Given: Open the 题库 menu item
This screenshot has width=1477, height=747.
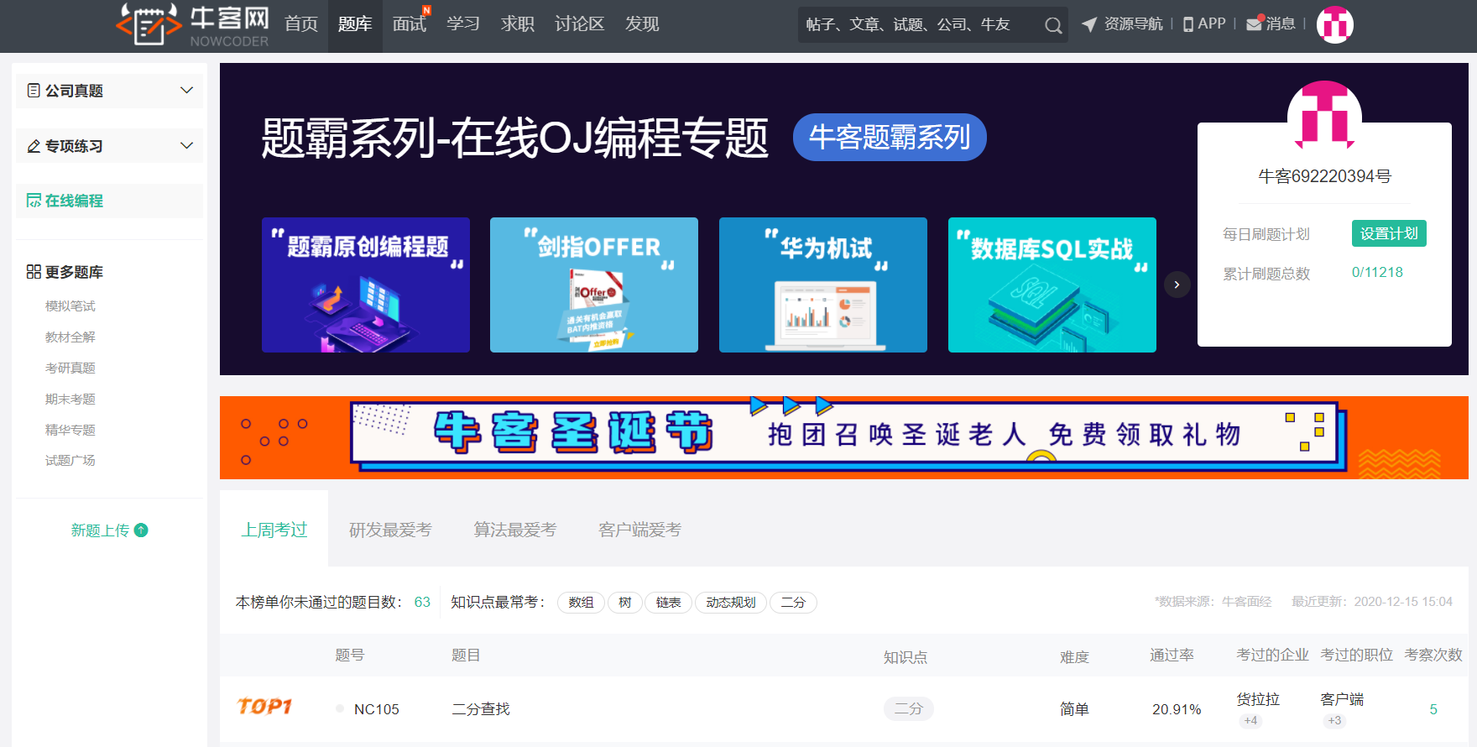Looking at the screenshot, I should pyautogui.click(x=355, y=24).
